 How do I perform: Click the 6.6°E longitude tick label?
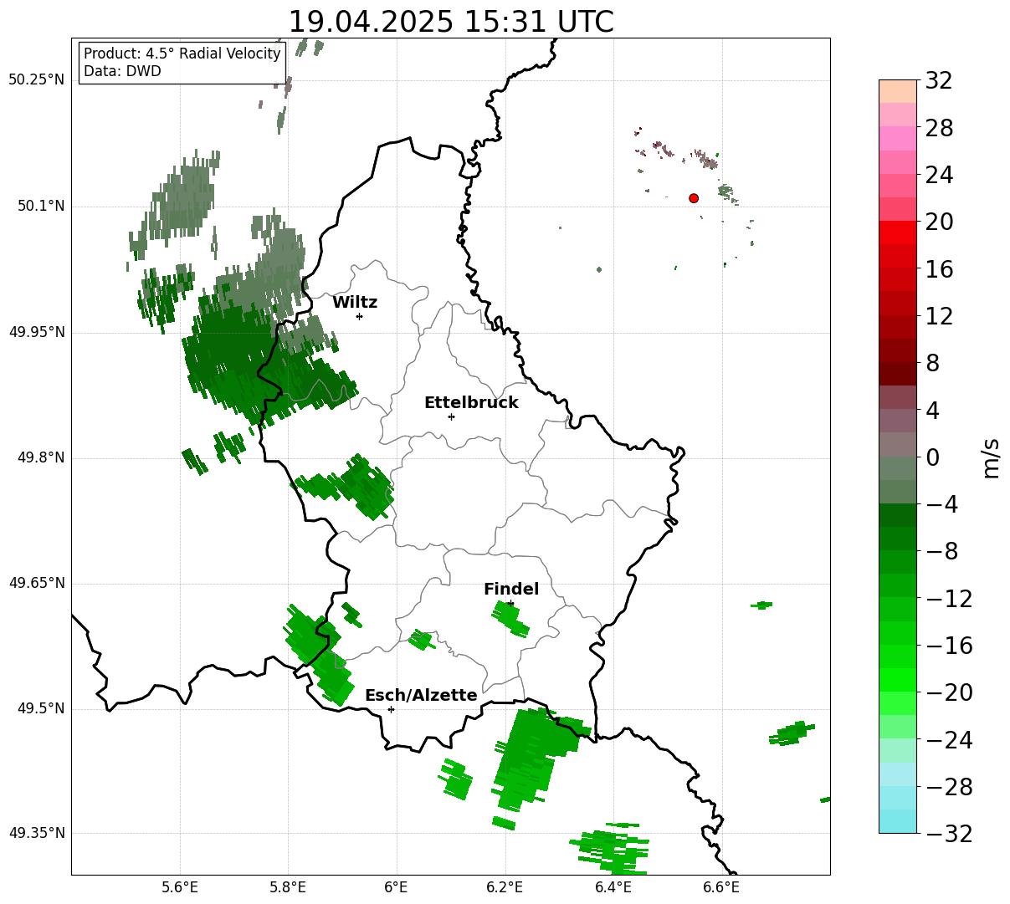(721, 887)
